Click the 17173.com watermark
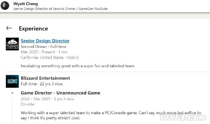Screen dimensions: 210x124 click(x=183, y=117)
